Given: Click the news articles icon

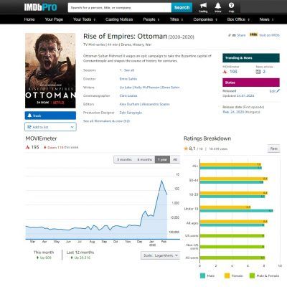Looking at the screenshot, I should coord(258,72).
